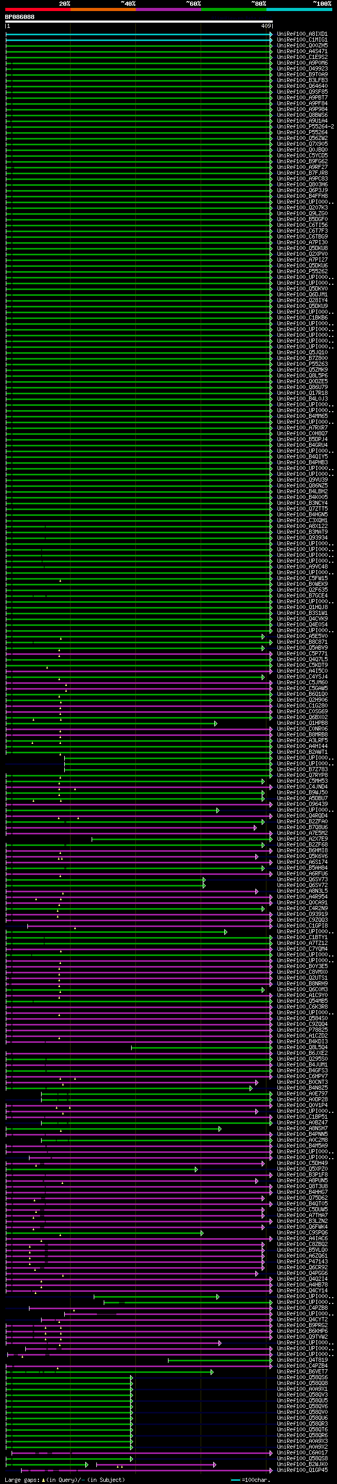
Task: Select the UniRef100_C5P771 label
Action: [x=302, y=654]
